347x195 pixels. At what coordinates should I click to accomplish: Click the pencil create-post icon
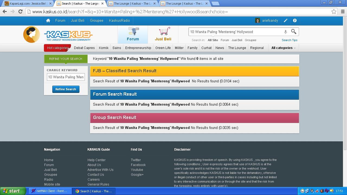pos(285,21)
